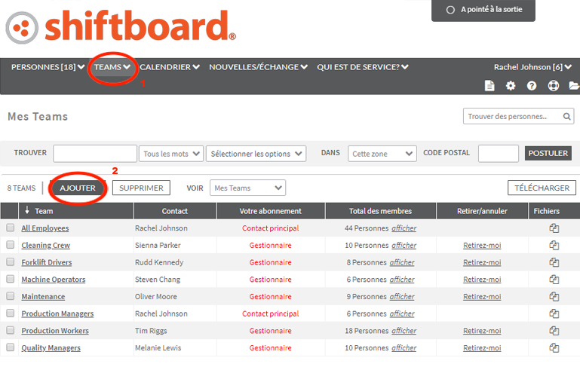Open the support lifebuoy icon
This screenshot has width=580, height=367.
coord(554,86)
